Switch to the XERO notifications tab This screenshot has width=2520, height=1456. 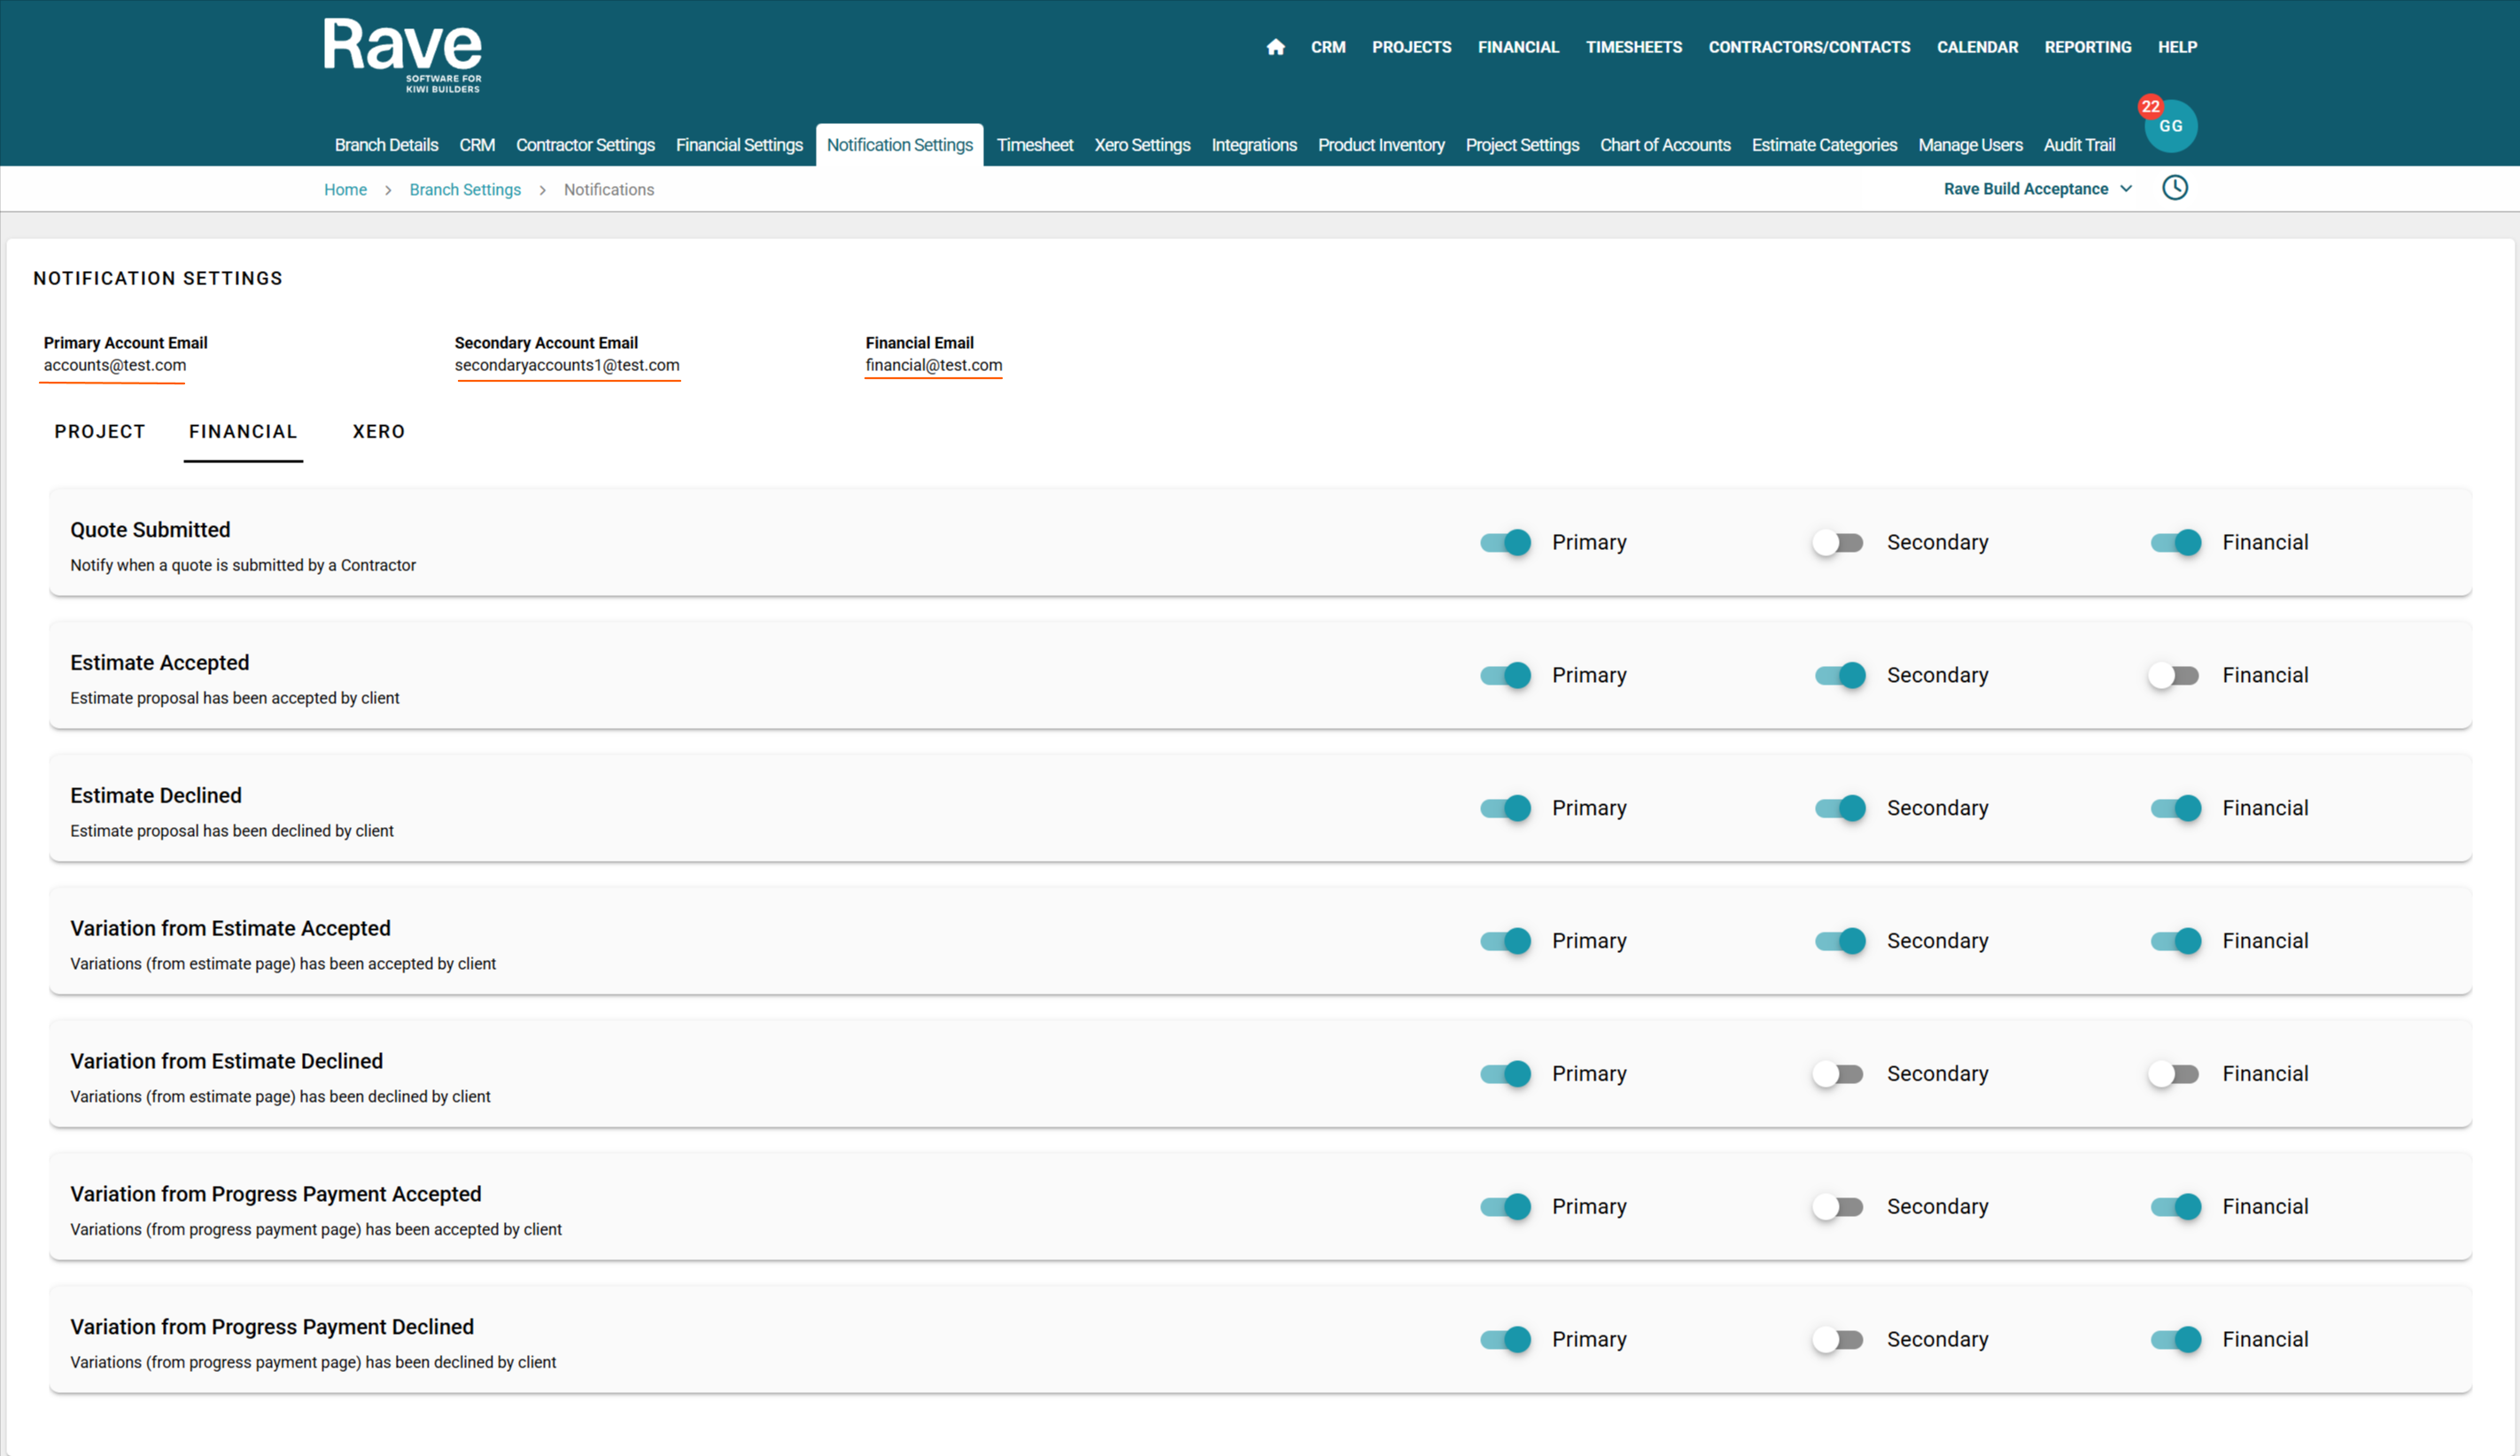(x=378, y=432)
